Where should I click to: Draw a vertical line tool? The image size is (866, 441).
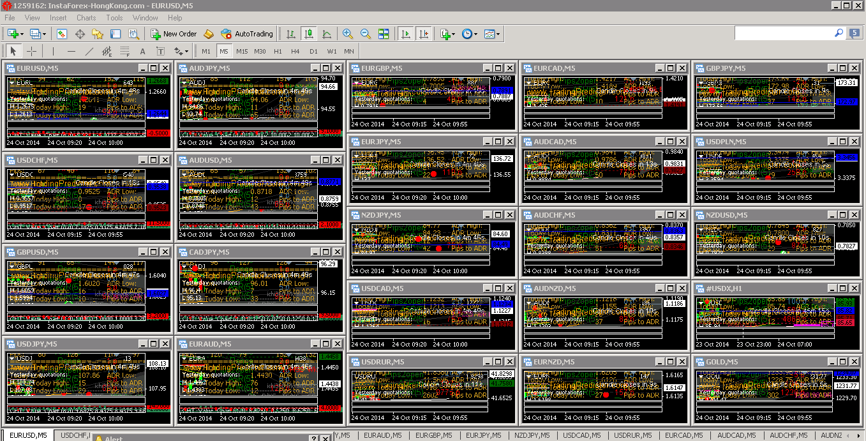(53, 51)
